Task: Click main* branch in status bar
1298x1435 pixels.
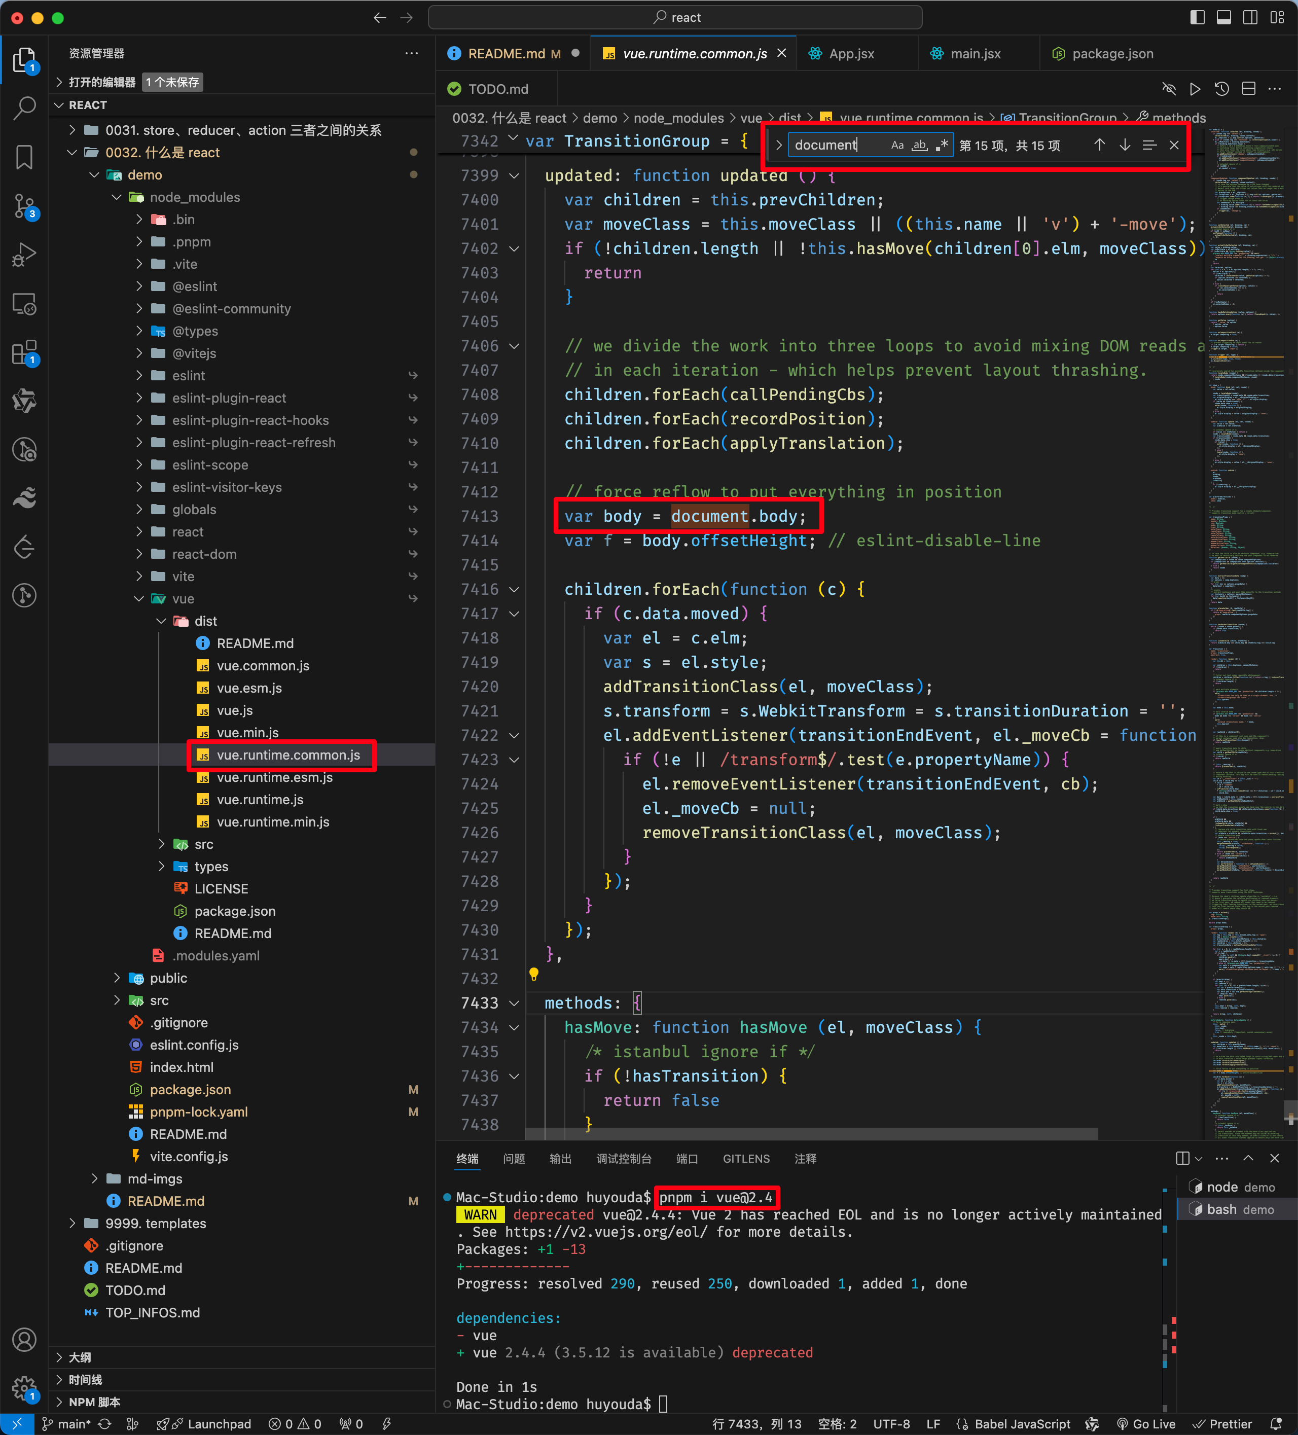Action: pyautogui.click(x=66, y=1424)
